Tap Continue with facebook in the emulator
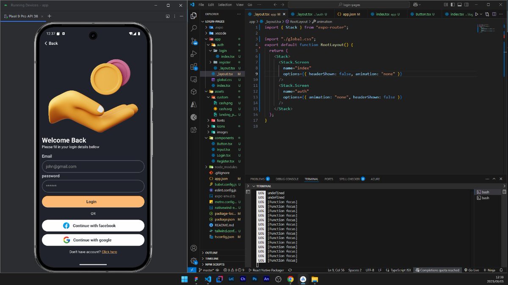The height and width of the screenshot is (285, 508). click(x=93, y=226)
